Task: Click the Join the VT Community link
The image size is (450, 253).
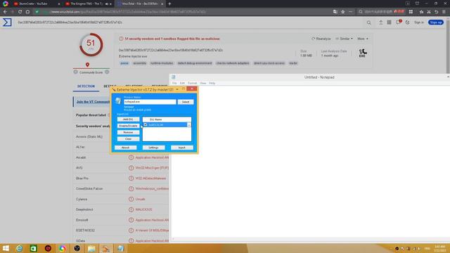Action: (93, 102)
